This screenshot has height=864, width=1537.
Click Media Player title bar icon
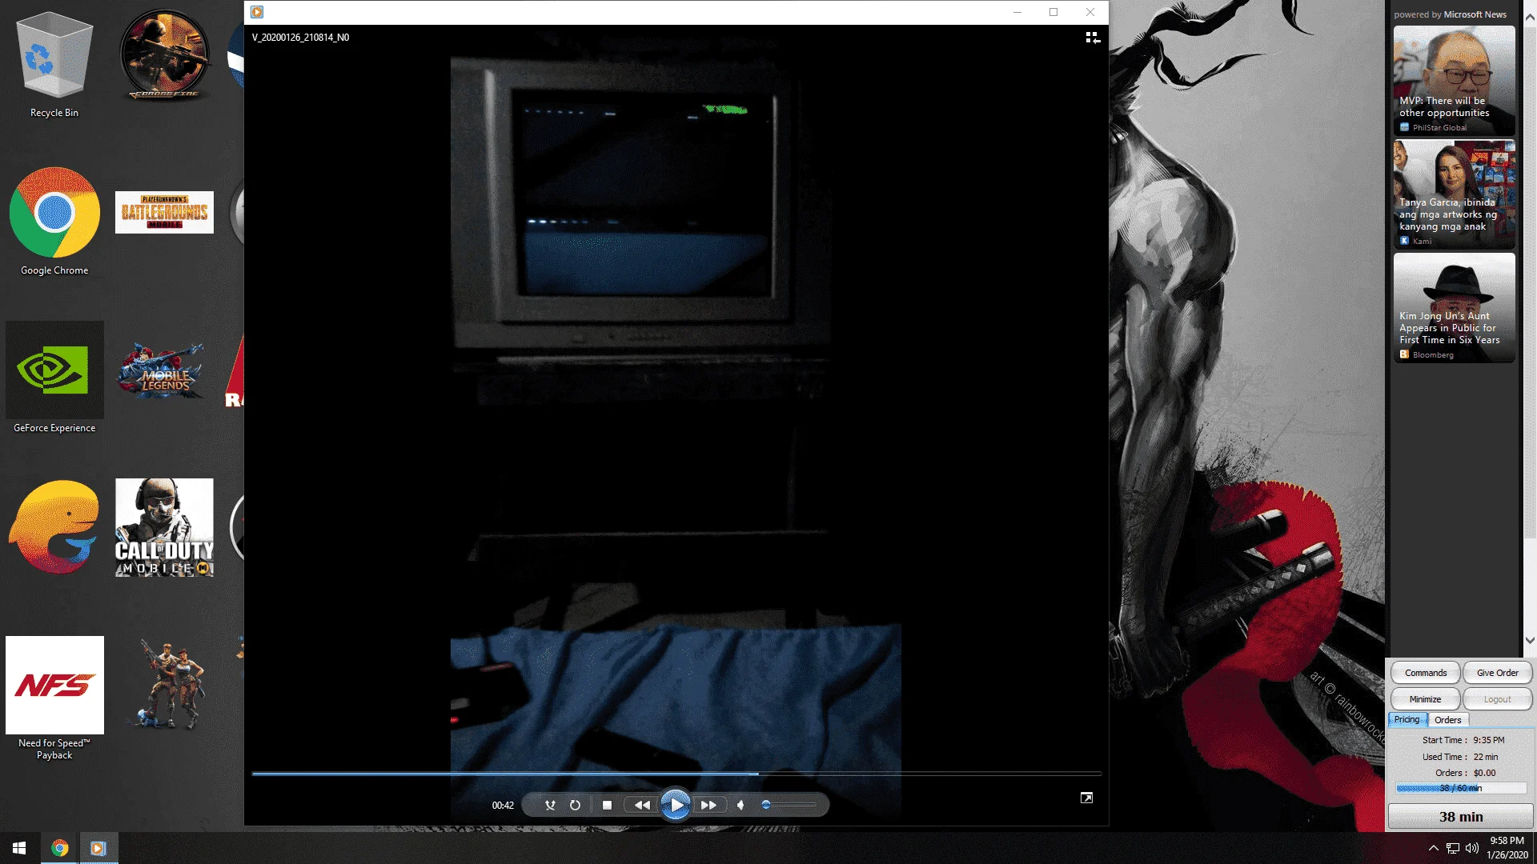(257, 12)
